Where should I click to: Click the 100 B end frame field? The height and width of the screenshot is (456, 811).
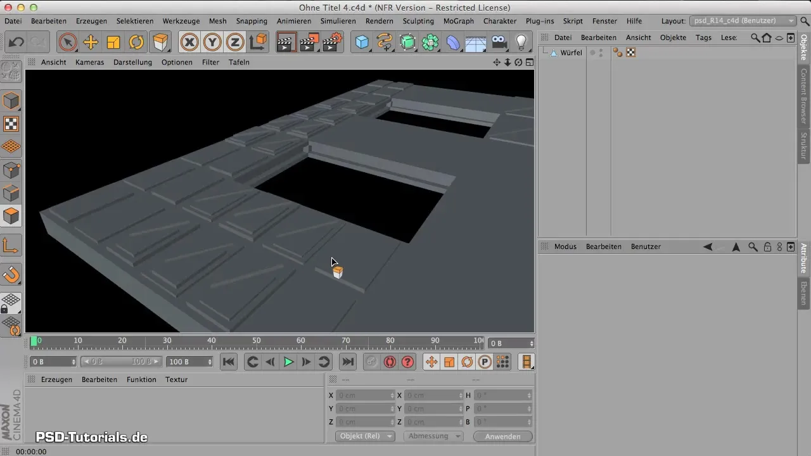point(189,362)
